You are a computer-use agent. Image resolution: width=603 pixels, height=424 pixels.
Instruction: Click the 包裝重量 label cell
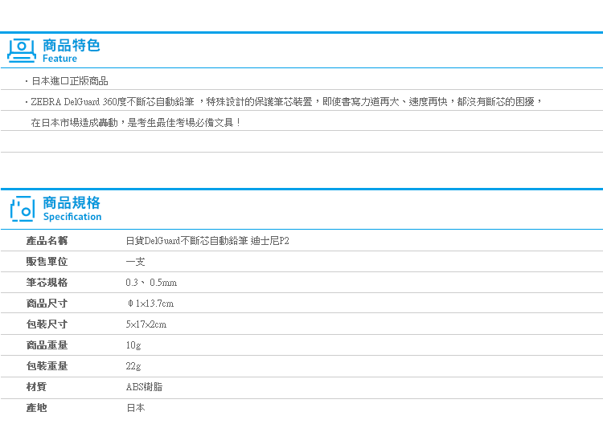(x=47, y=365)
